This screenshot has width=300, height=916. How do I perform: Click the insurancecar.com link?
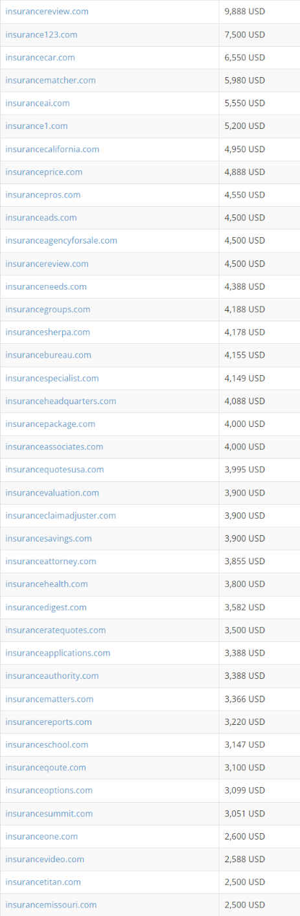pos(40,58)
